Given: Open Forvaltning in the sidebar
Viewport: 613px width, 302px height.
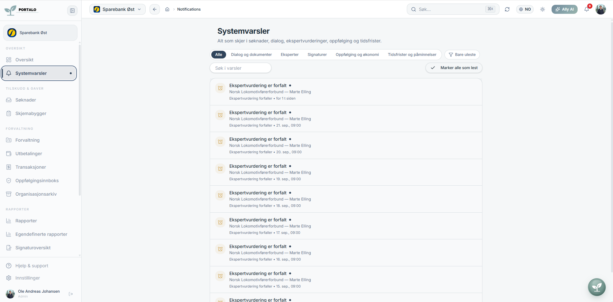Looking at the screenshot, I should tap(39, 140).
